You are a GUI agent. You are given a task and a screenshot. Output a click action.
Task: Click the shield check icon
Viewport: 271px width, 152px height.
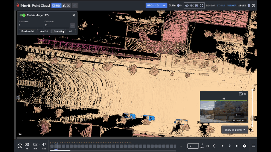(249, 6)
